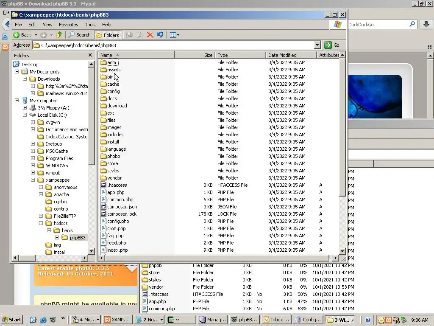The height and width of the screenshot is (326, 434).
Task: Select the composer.lock file icon
Action: [x=103, y=214]
